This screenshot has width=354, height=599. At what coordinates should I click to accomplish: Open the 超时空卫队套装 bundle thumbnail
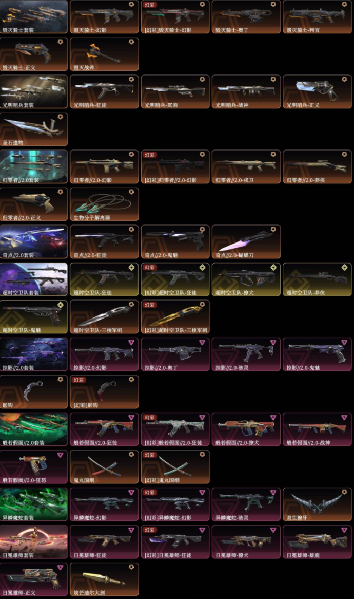pos(33,279)
